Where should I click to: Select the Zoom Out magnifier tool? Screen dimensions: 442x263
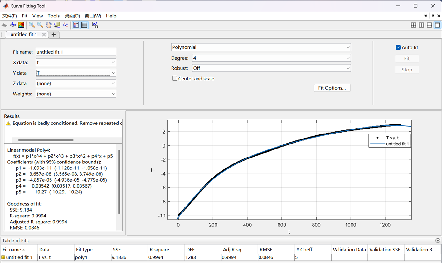pyautogui.click(x=40, y=25)
